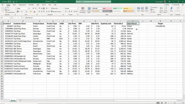Viewport: 185px width, 104px height.
Task: Apply the red Font Color
Action: click(x=34, y=12)
